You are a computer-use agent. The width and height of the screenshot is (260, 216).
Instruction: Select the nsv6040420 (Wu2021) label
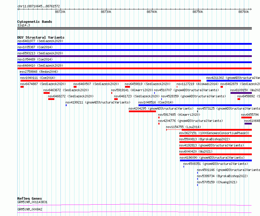[x=196, y=151]
